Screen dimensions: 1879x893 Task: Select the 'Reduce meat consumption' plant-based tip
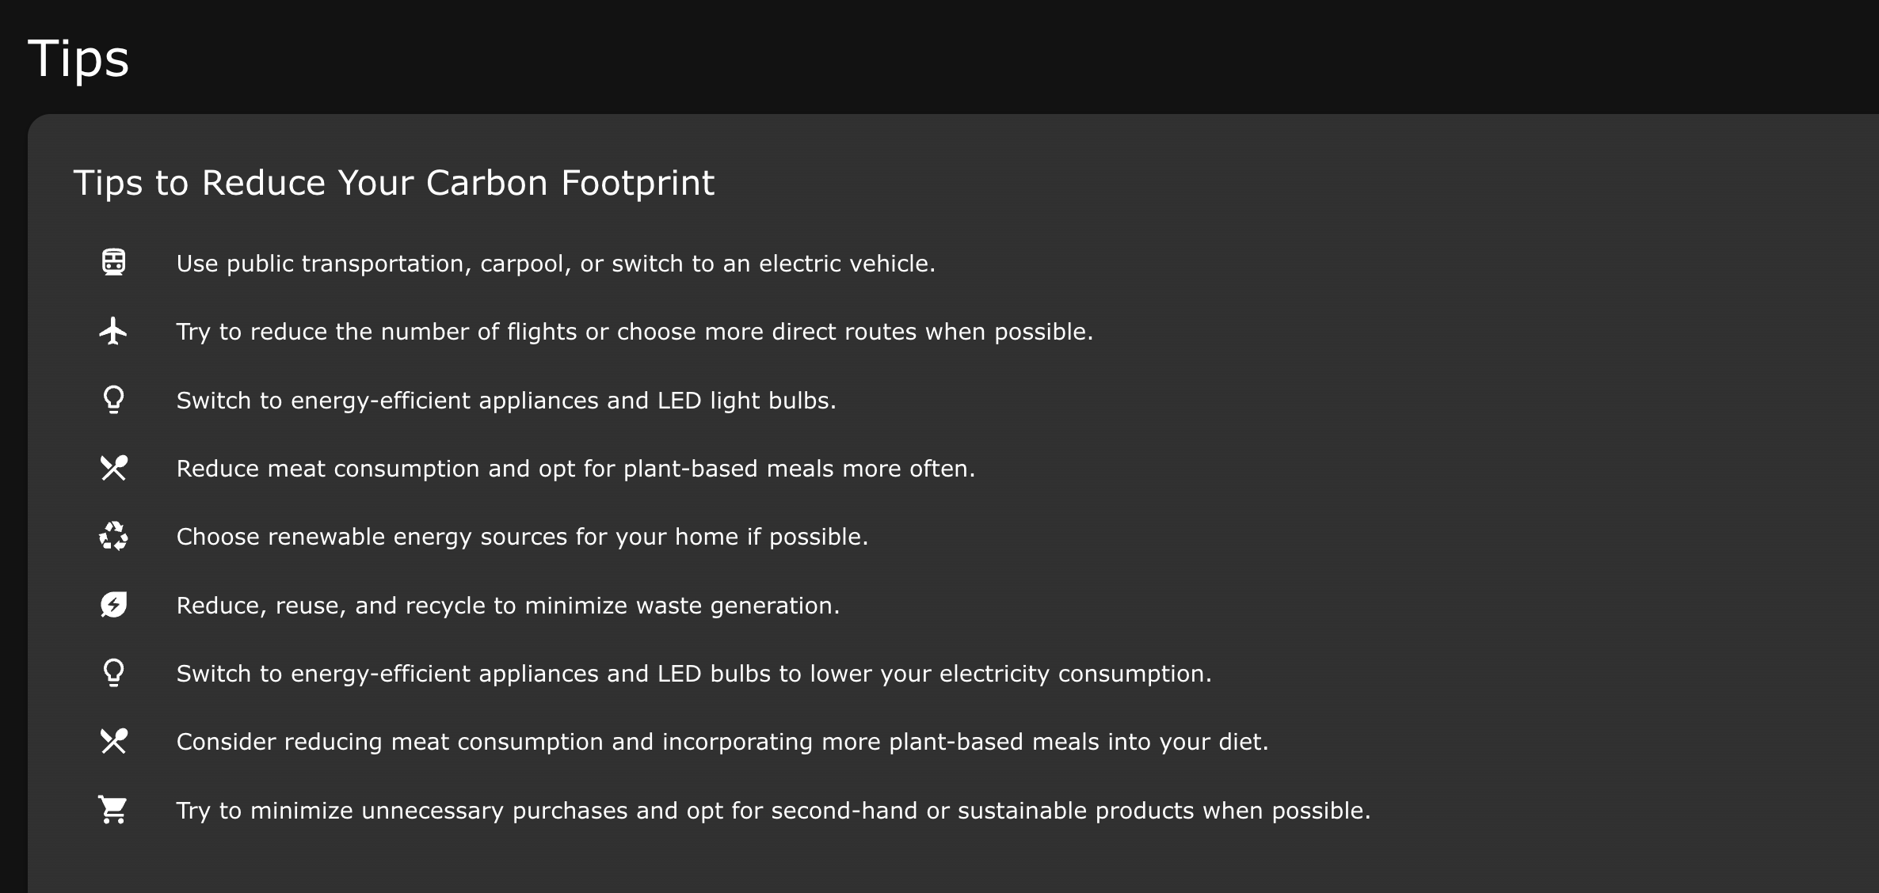pos(576,469)
